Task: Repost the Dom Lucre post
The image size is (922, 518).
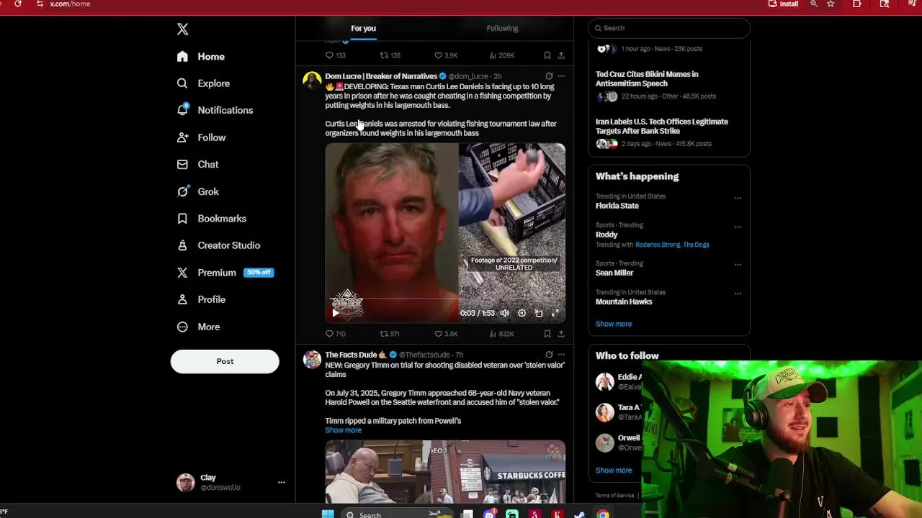Action: click(390, 334)
